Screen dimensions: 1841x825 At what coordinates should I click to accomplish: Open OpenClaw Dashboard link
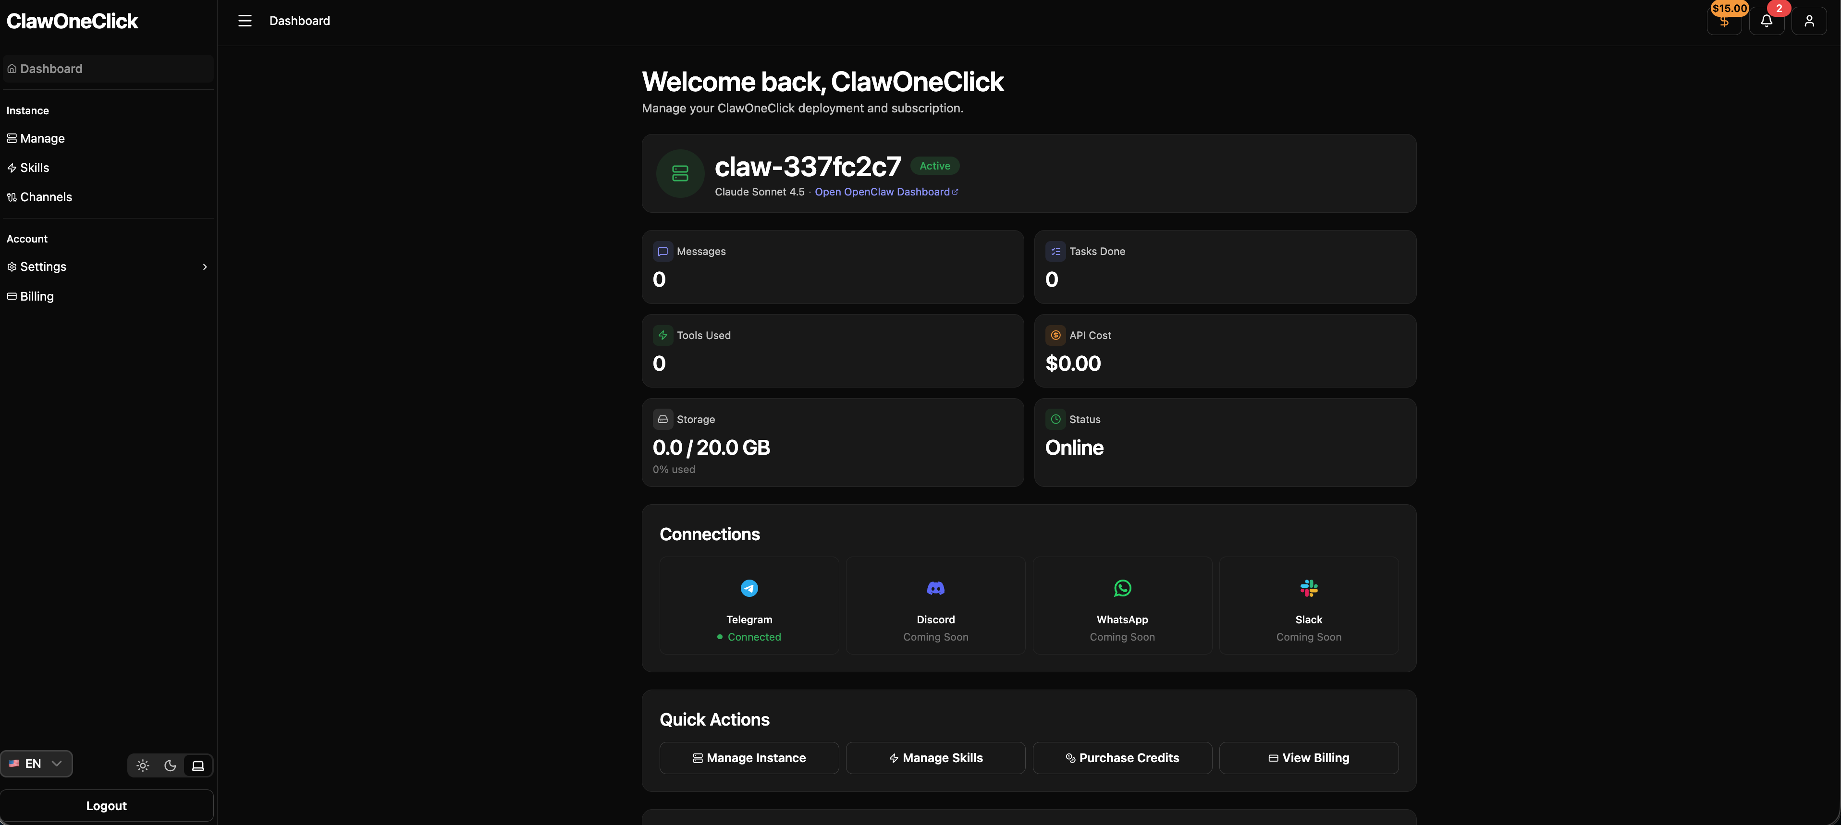886,192
